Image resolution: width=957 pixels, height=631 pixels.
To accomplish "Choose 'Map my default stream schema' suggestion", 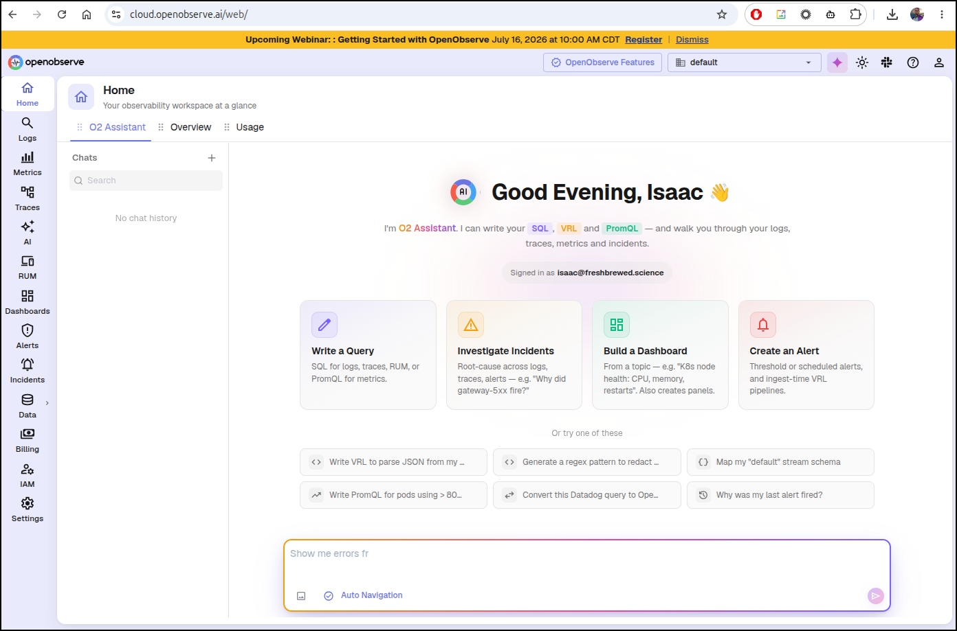I will point(780,462).
